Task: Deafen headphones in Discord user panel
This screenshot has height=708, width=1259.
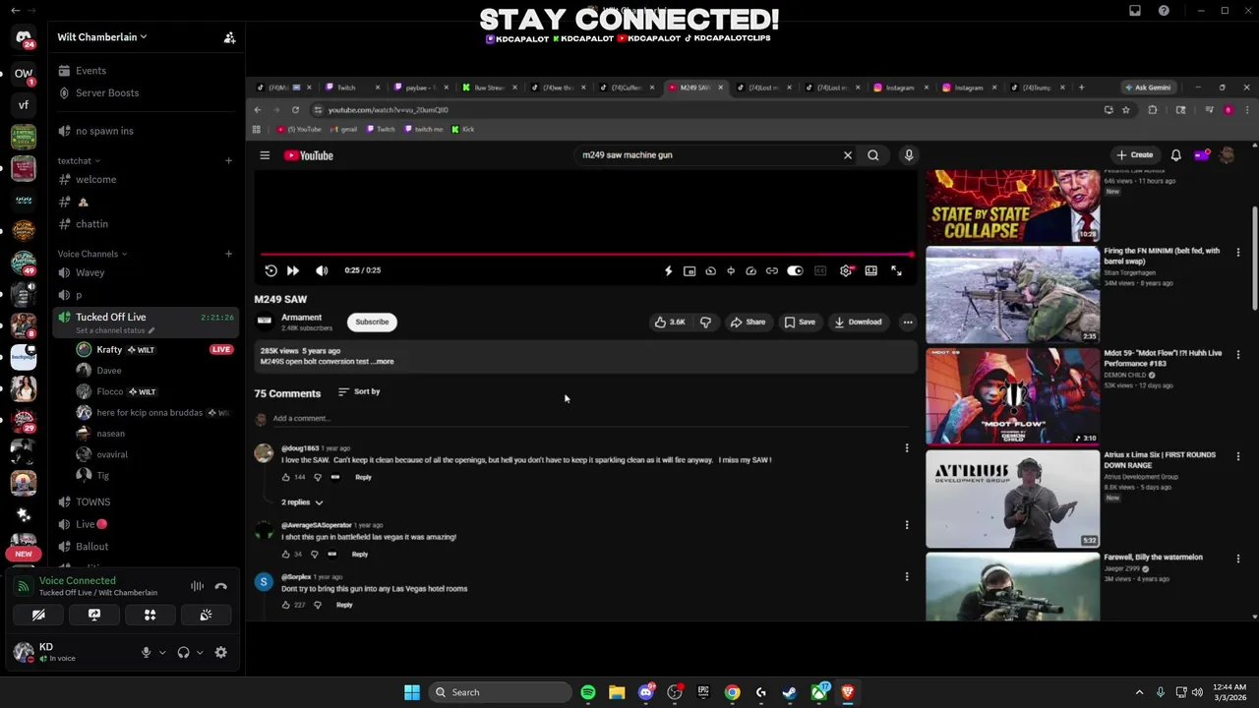Action: click(x=183, y=652)
